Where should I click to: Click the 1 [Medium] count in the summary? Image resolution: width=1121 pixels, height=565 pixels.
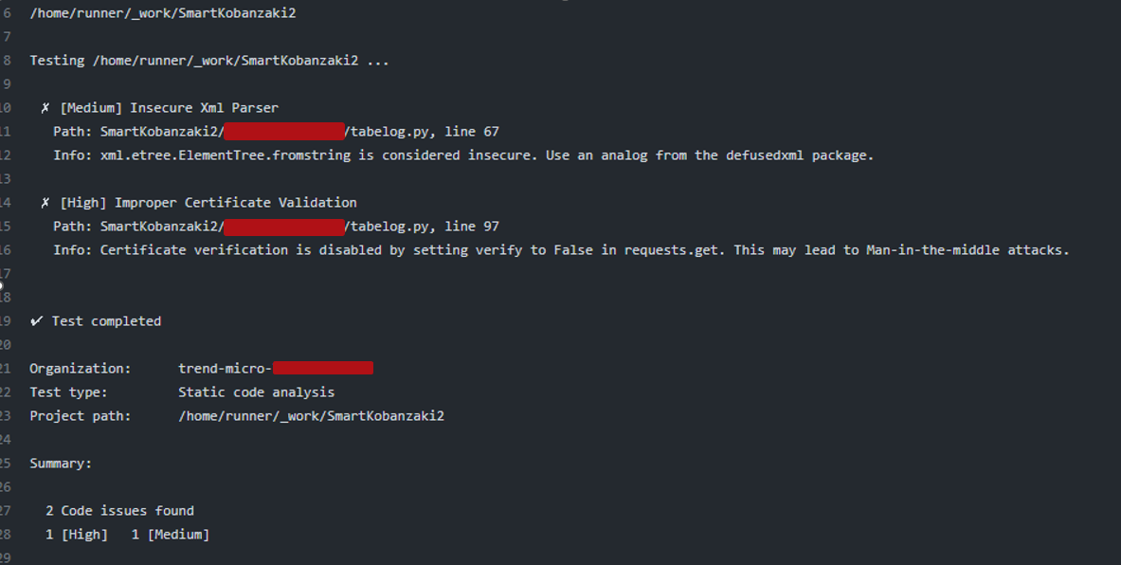pyautogui.click(x=171, y=535)
